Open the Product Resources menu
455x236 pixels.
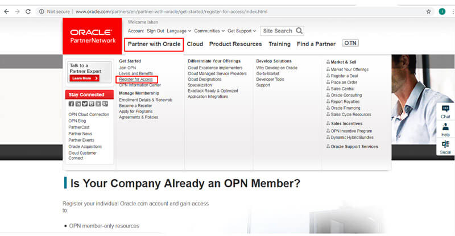pos(235,44)
